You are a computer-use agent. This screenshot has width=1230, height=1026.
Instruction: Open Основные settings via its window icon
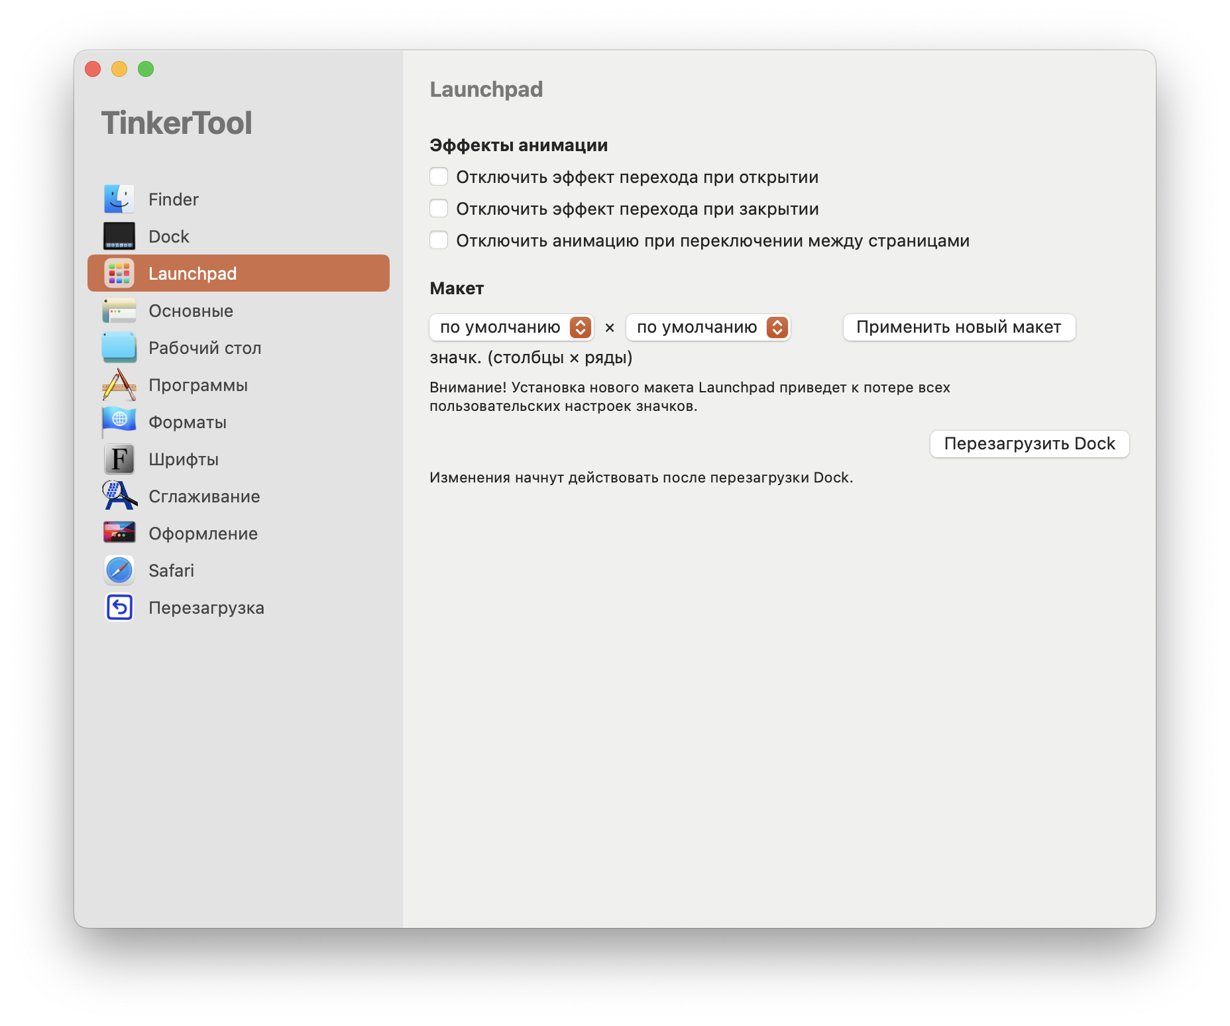click(119, 310)
